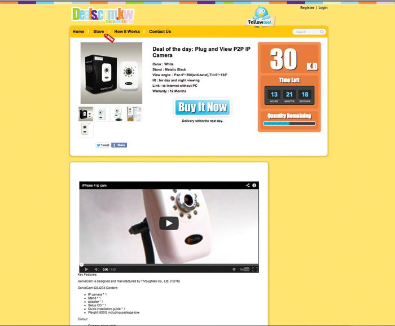Click the minutes countdown value 21
This screenshot has height=326, width=395.
(x=289, y=94)
